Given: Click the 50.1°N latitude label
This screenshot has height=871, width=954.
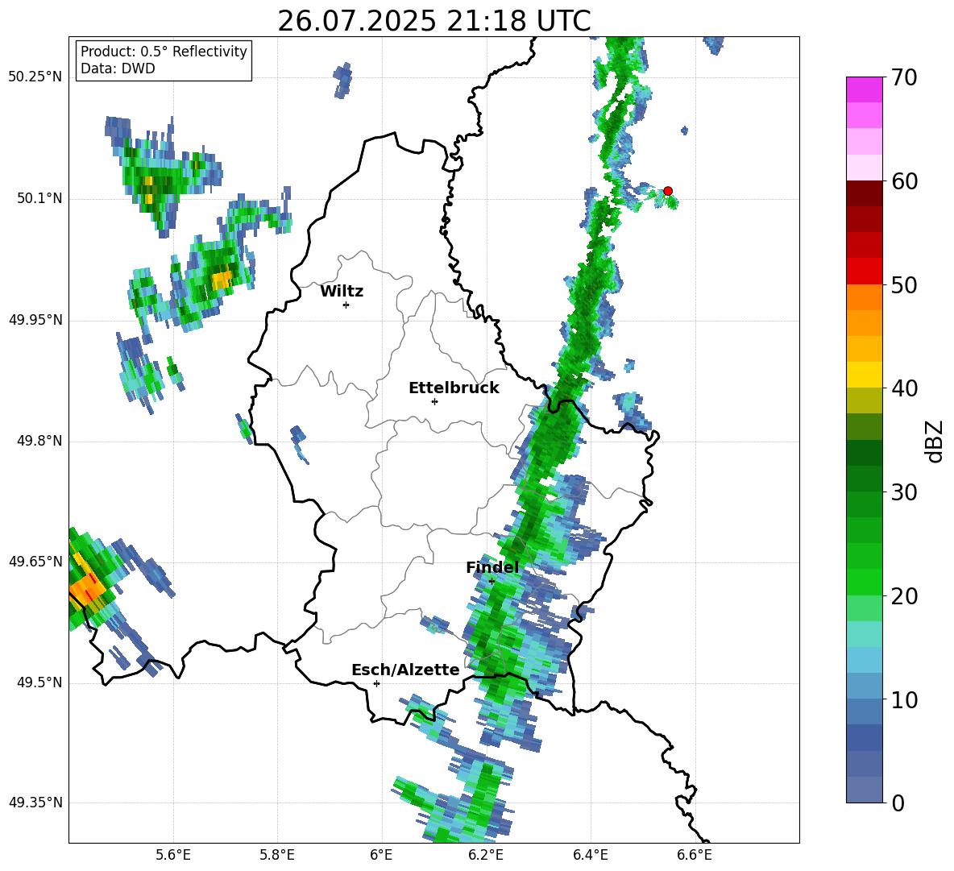Looking at the screenshot, I should pos(39,198).
